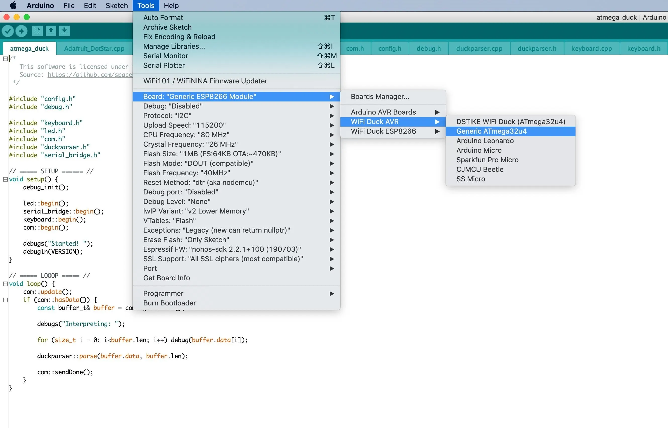Select Burn Bootloader
The width and height of the screenshot is (668, 428).
tap(236, 303)
